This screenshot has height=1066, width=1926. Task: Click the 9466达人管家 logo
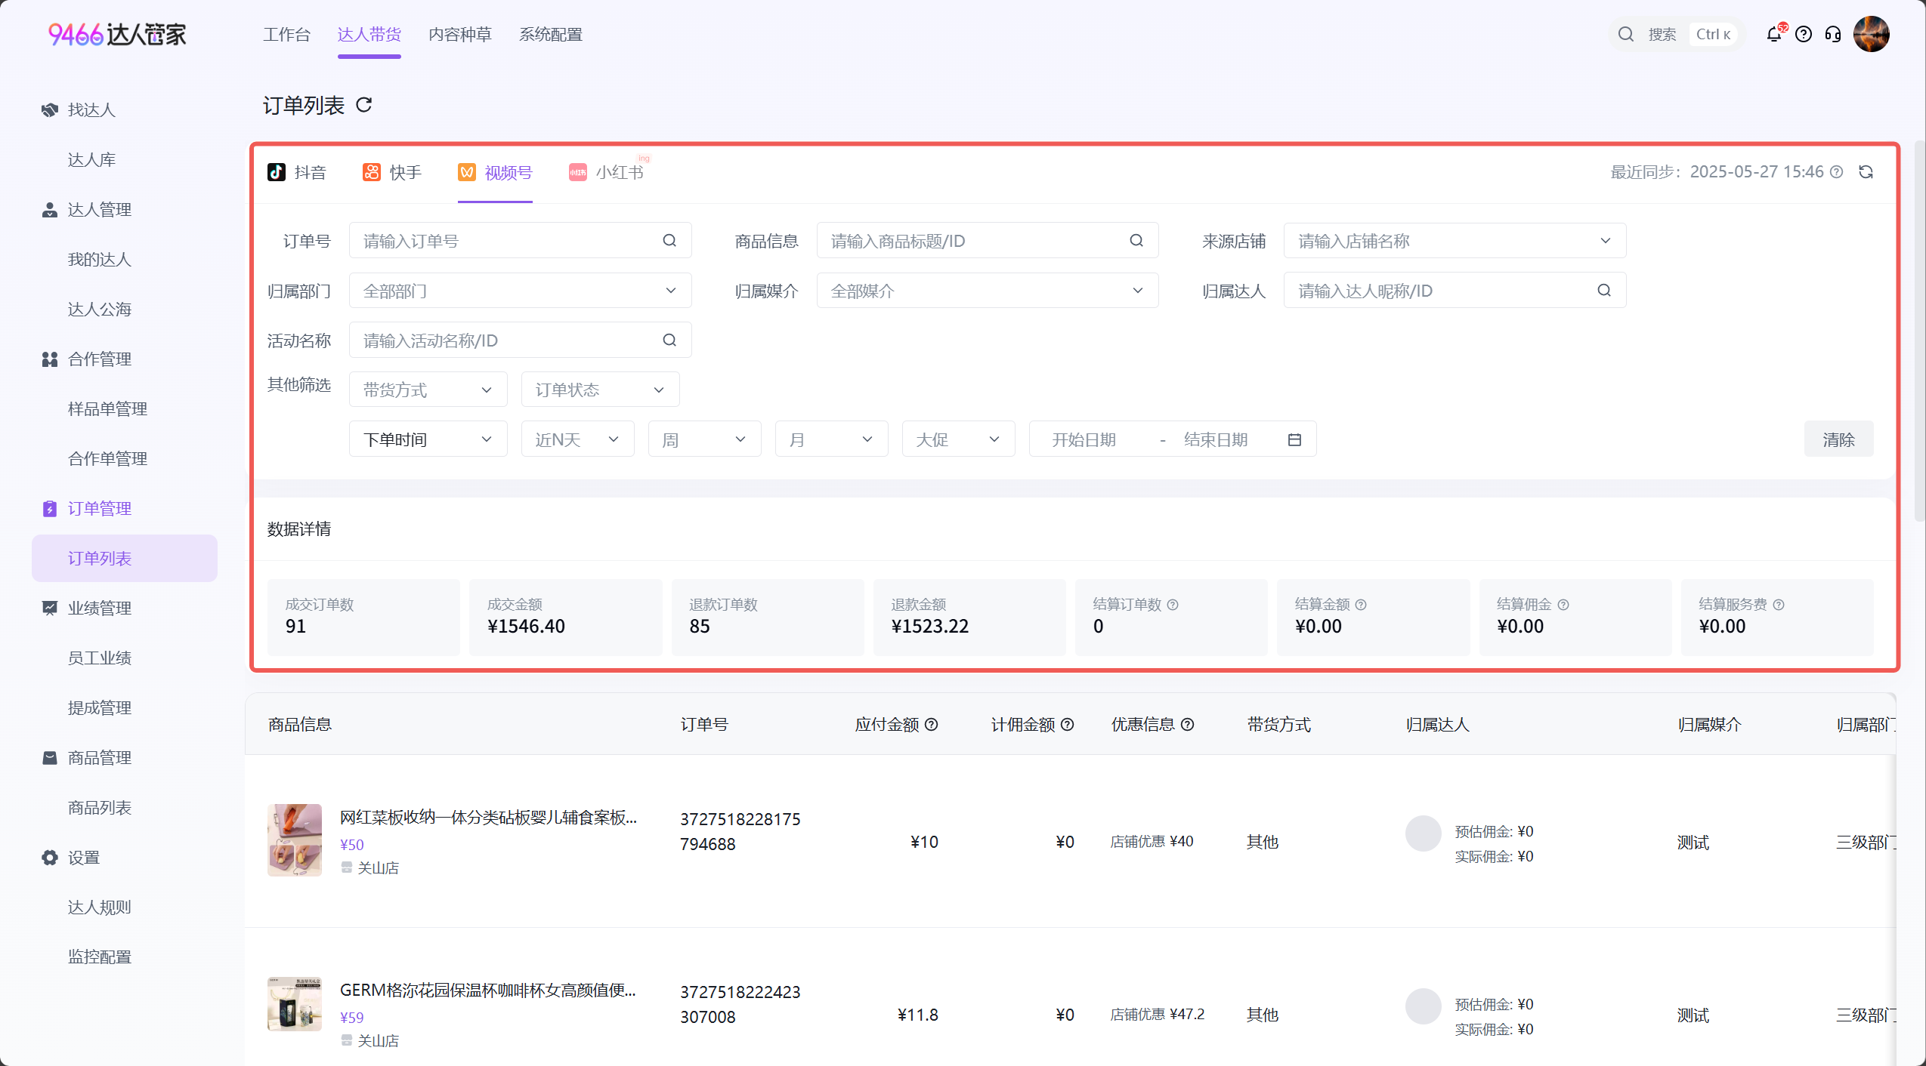tap(117, 34)
